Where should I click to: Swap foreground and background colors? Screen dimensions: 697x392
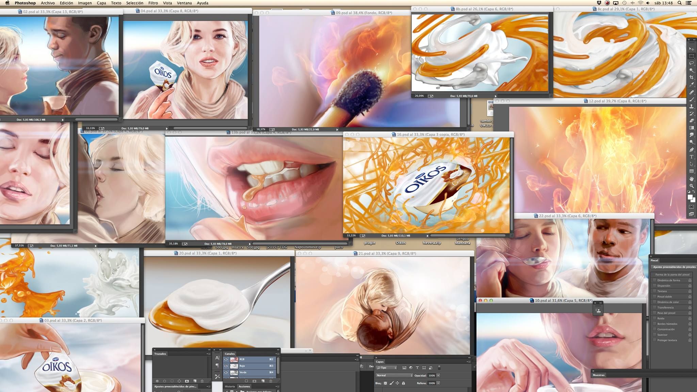(x=694, y=192)
